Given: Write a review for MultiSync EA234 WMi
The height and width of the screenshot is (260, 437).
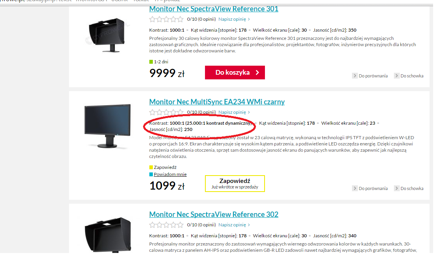Looking at the screenshot, I should click(x=234, y=112).
